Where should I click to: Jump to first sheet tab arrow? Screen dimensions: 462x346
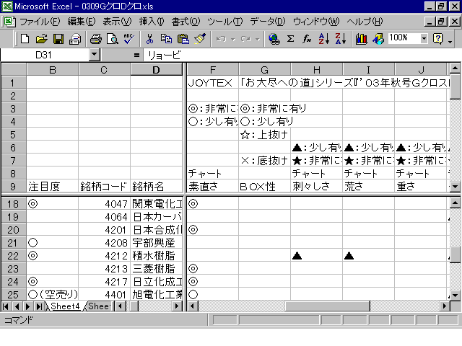coord(6,306)
